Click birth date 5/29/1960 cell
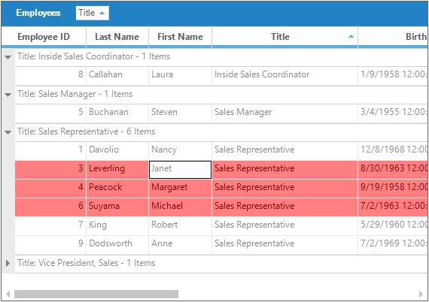Viewport: 429px width, 302px height. click(x=393, y=226)
